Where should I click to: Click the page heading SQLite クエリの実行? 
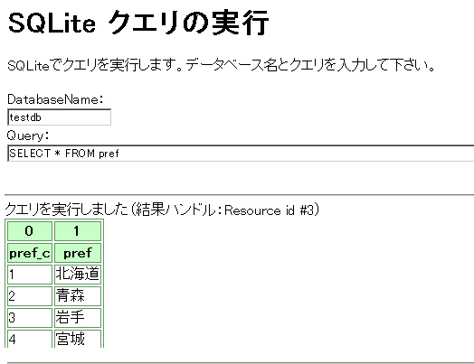(138, 23)
